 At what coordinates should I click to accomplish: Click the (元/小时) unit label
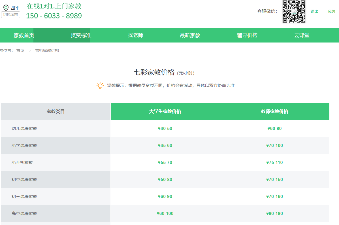pyautogui.click(x=186, y=73)
